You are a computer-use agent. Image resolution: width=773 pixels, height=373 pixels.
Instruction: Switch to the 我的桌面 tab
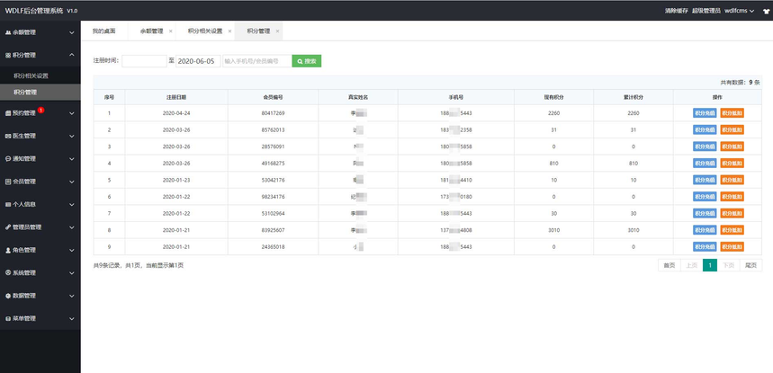pyautogui.click(x=104, y=31)
